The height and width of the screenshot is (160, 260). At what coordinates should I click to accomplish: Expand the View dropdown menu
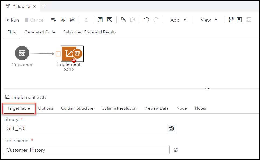point(209,20)
